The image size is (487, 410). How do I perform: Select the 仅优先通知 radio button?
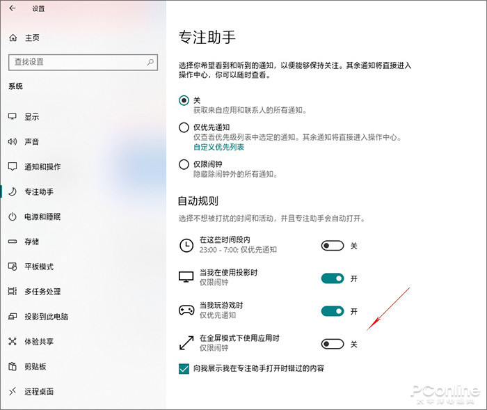coord(184,127)
